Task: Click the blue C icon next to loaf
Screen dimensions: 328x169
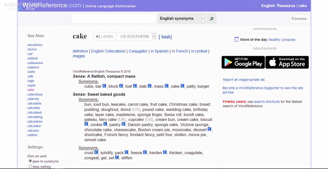Action: point(135,86)
